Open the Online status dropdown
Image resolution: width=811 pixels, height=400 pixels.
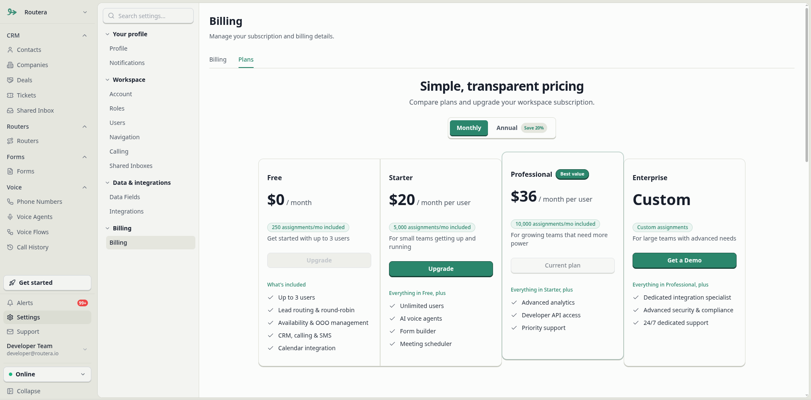coord(47,374)
